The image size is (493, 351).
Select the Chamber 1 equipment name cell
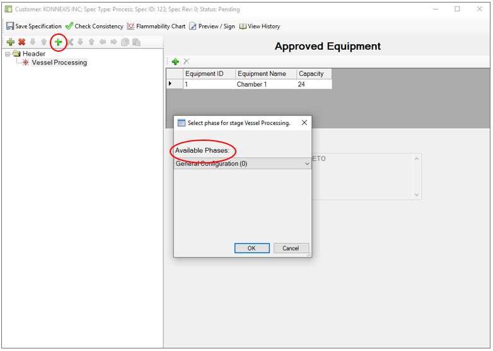[x=265, y=84]
